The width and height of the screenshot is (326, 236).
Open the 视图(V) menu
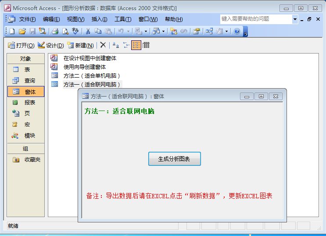(x=75, y=19)
